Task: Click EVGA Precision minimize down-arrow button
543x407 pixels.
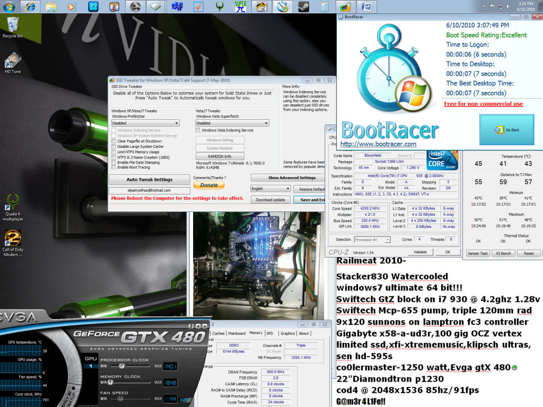Action: click(198, 326)
